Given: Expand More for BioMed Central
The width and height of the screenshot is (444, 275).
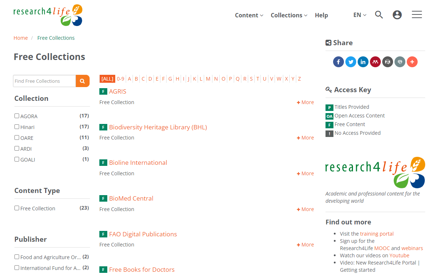Looking at the screenshot, I should [305, 209].
